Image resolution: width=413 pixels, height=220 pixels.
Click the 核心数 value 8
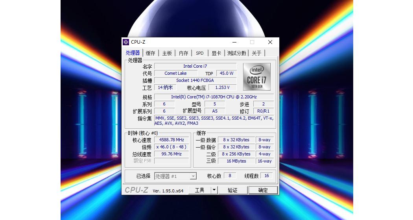coord(230,176)
